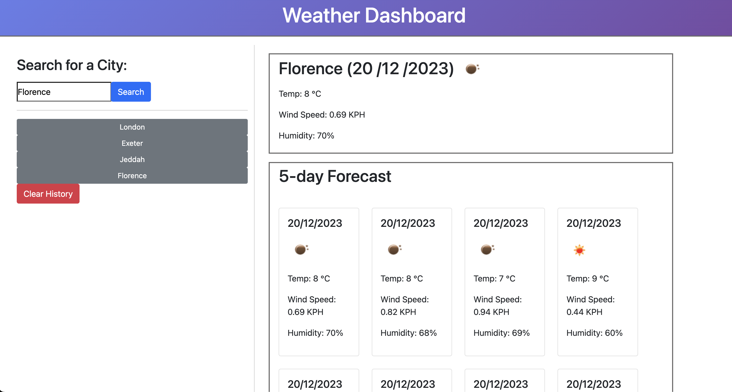Click Humidity: 68% in the forecast card

pos(408,333)
